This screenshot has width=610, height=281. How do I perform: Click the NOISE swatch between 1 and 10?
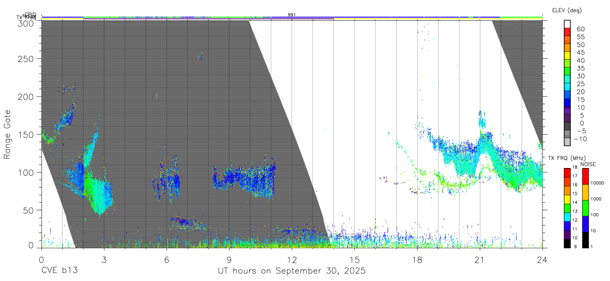pos(585,239)
